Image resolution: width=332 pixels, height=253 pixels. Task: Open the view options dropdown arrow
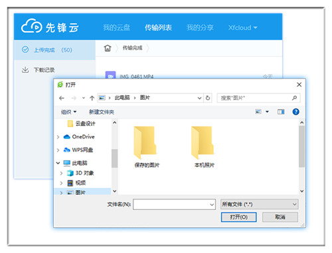coord(267,112)
